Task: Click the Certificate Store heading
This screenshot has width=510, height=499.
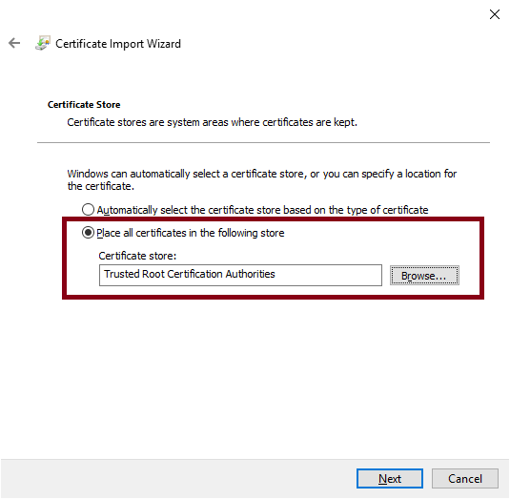Action: 84,105
